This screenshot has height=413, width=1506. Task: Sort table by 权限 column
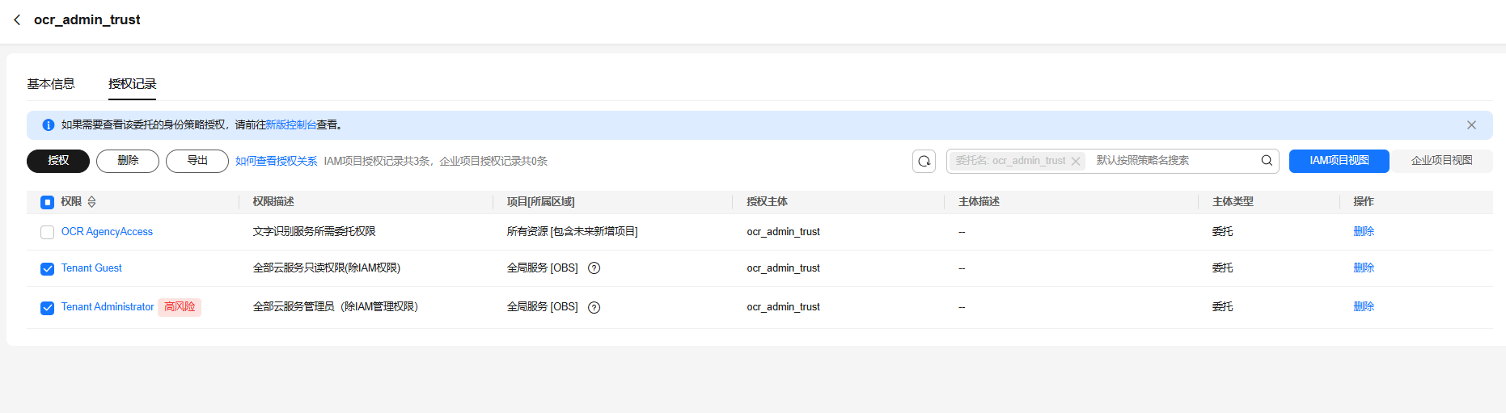pyautogui.click(x=91, y=202)
